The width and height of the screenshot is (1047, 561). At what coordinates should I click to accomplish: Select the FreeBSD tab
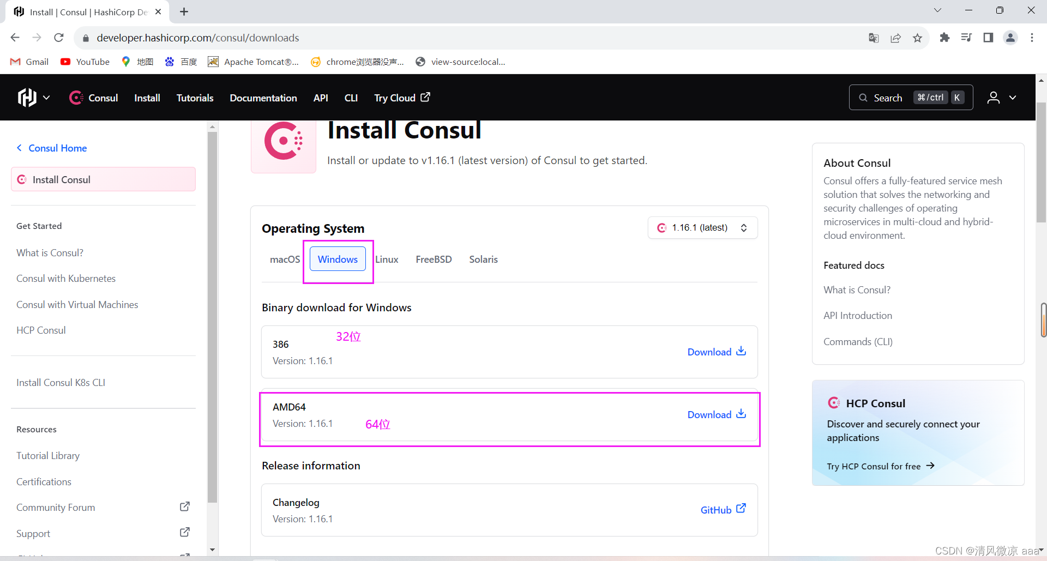coord(434,260)
